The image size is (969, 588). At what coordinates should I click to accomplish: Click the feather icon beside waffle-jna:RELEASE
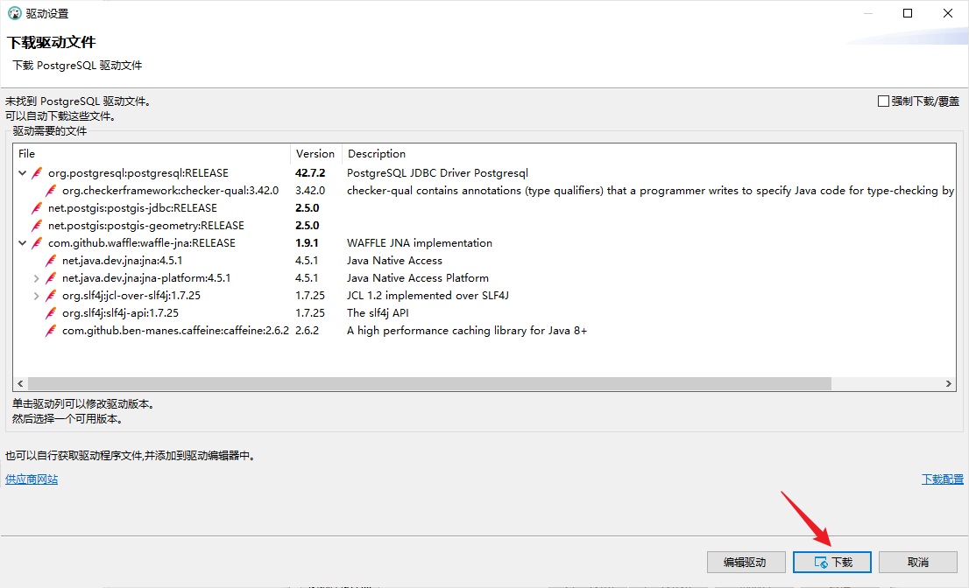(x=37, y=243)
